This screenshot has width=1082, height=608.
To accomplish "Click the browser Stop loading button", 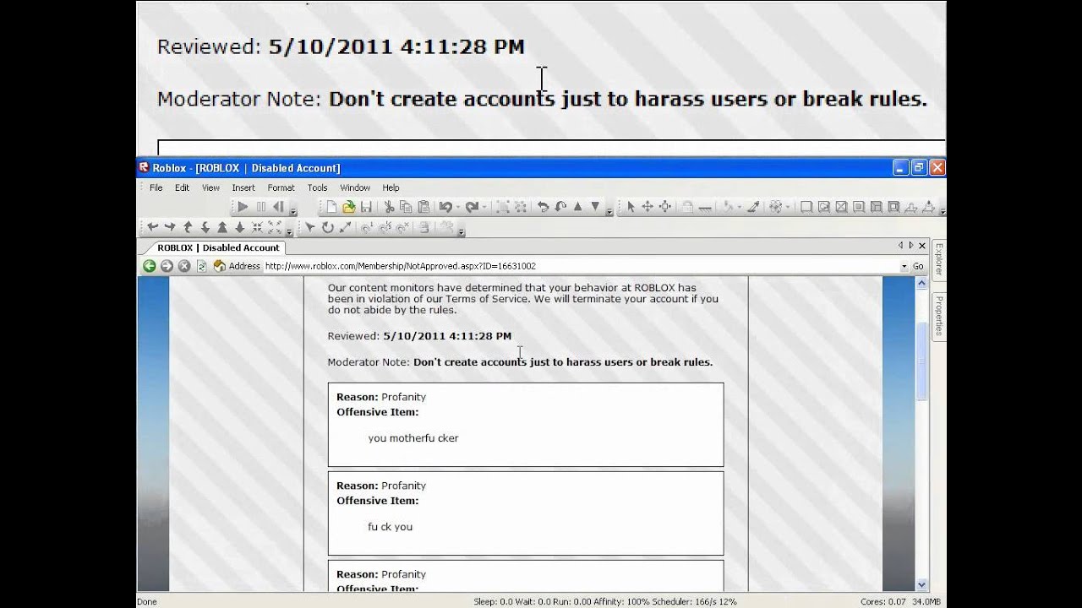I will (x=184, y=266).
